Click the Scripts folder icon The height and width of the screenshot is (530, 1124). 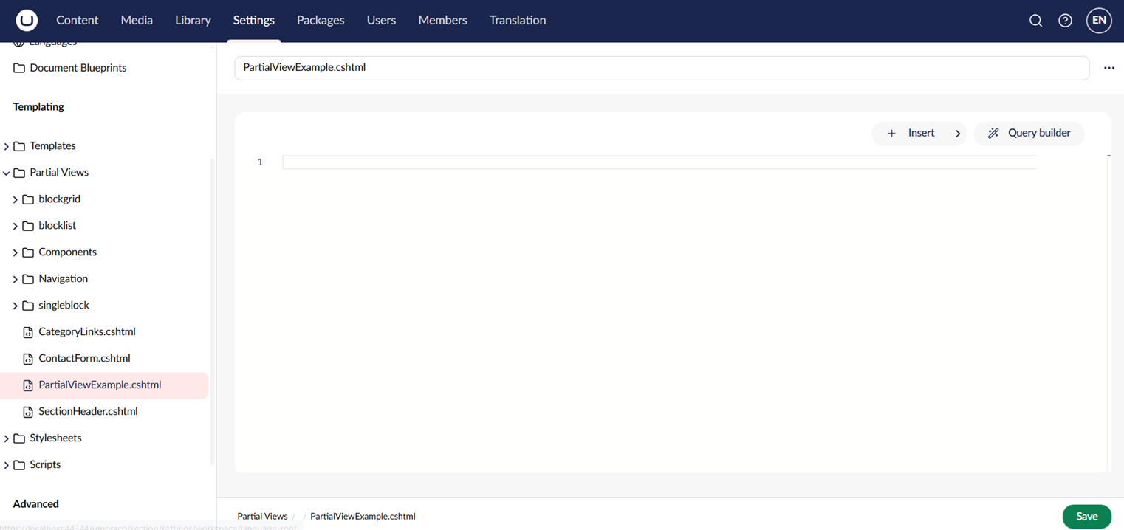[x=19, y=465]
